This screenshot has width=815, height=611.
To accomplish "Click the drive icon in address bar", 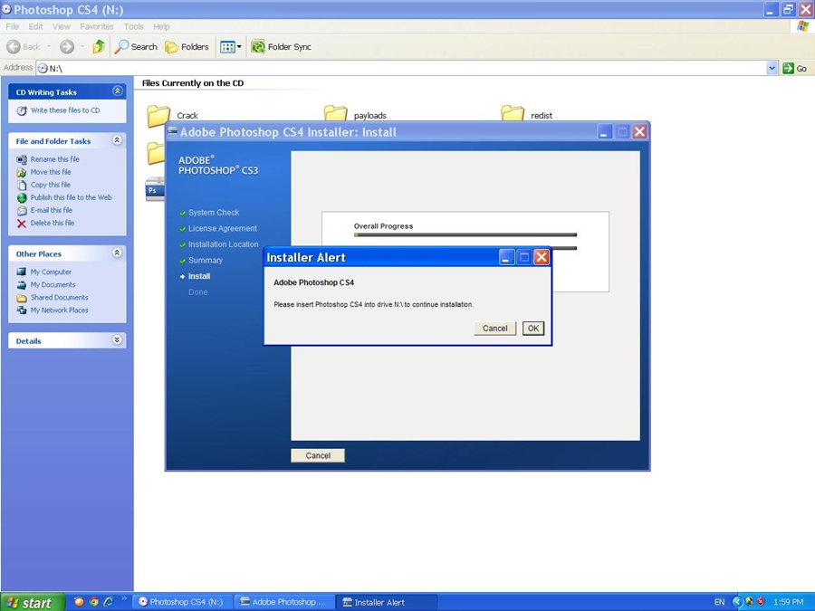I will pyautogui.click(x=43, y=69).
